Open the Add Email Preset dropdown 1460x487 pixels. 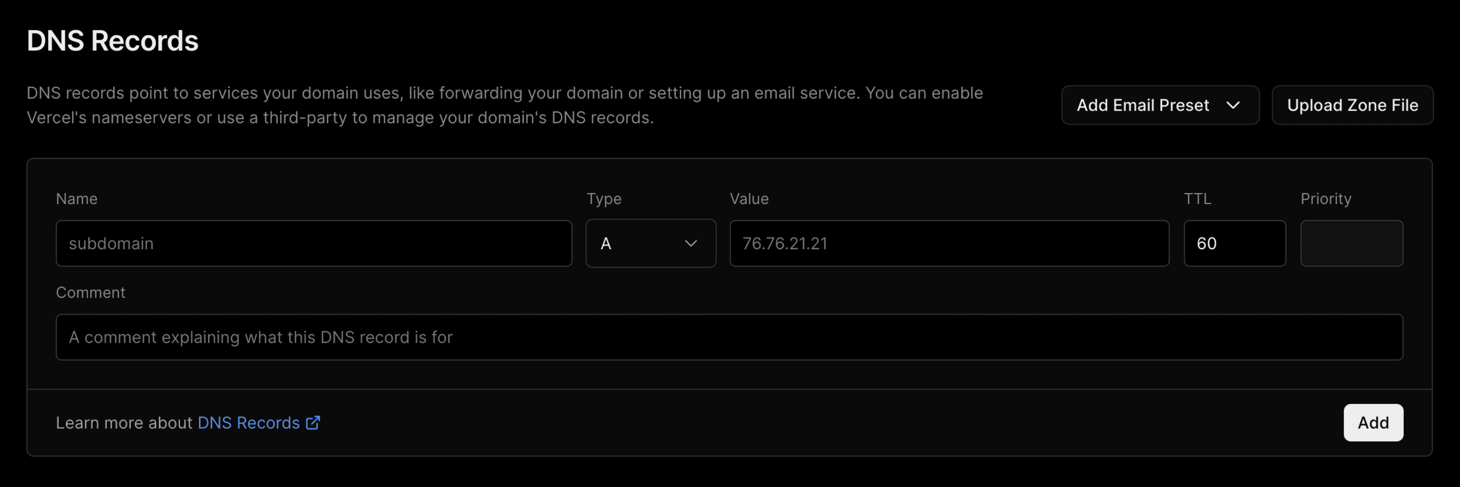click(1160, 105)
